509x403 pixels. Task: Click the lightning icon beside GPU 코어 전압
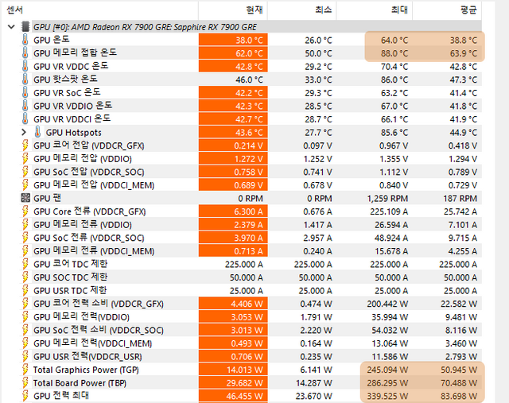[25, 145]
